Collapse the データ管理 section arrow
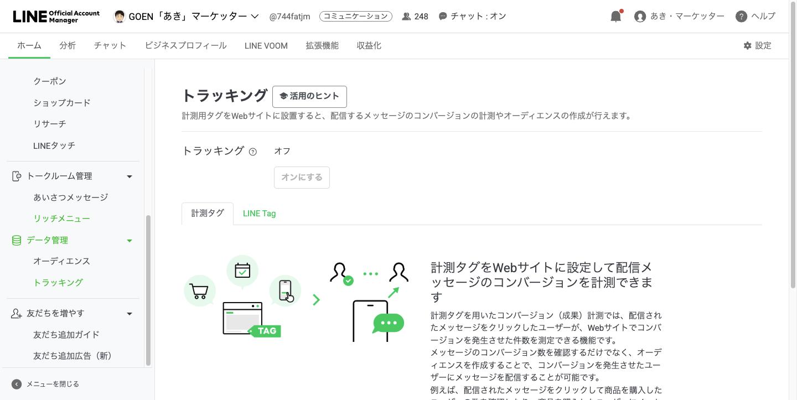Screen dimensions: 797x400 tap(130, 241)
